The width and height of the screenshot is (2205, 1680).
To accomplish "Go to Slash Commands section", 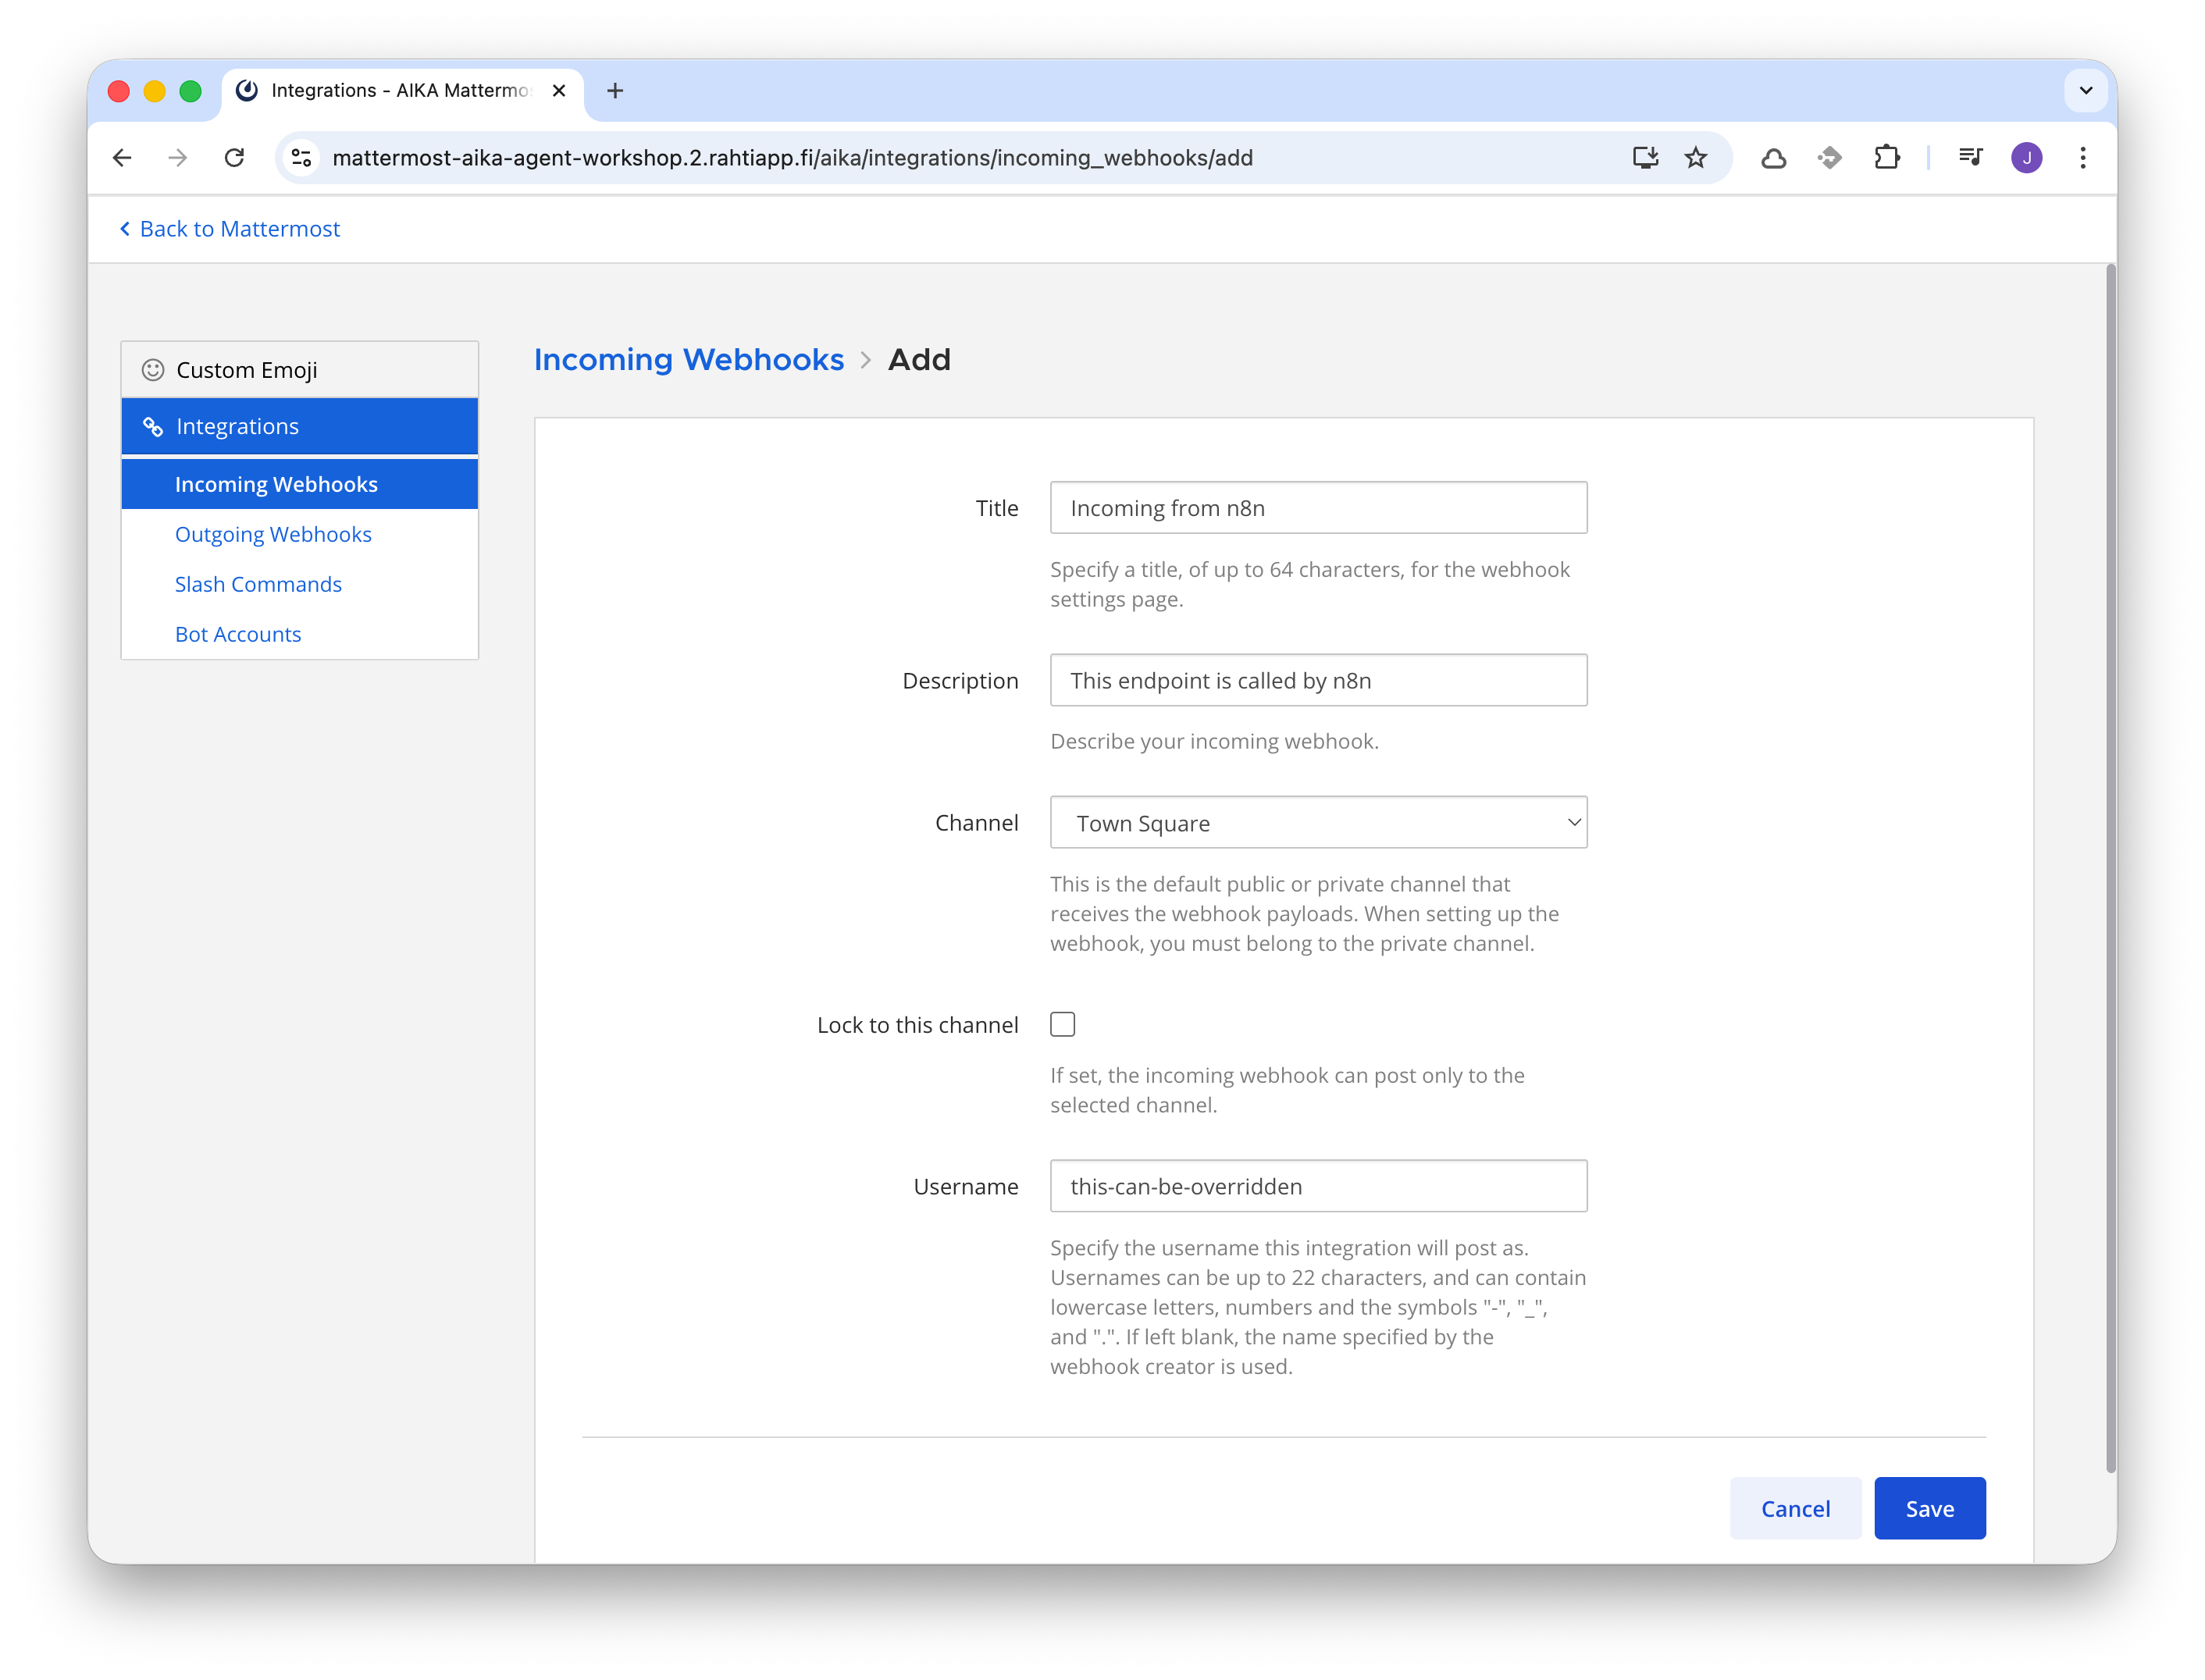I will point(258,584).
